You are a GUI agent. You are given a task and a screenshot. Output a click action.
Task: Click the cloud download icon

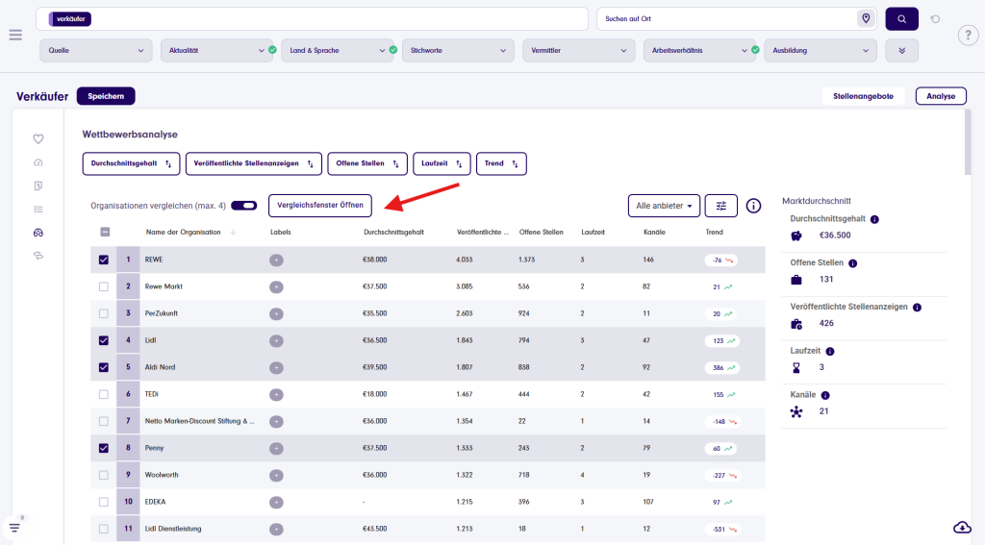coord(962,527)
